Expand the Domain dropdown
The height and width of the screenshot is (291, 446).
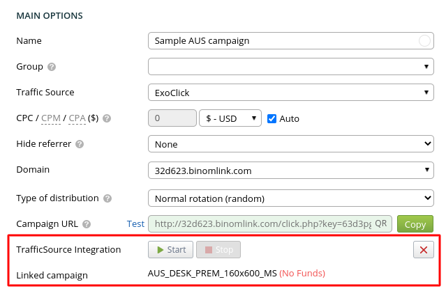(x=290, y=171)
